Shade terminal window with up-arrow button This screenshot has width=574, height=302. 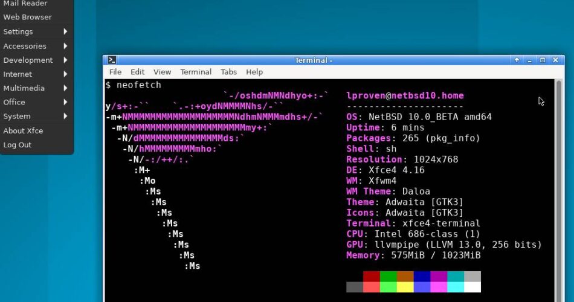pos(517,60)
